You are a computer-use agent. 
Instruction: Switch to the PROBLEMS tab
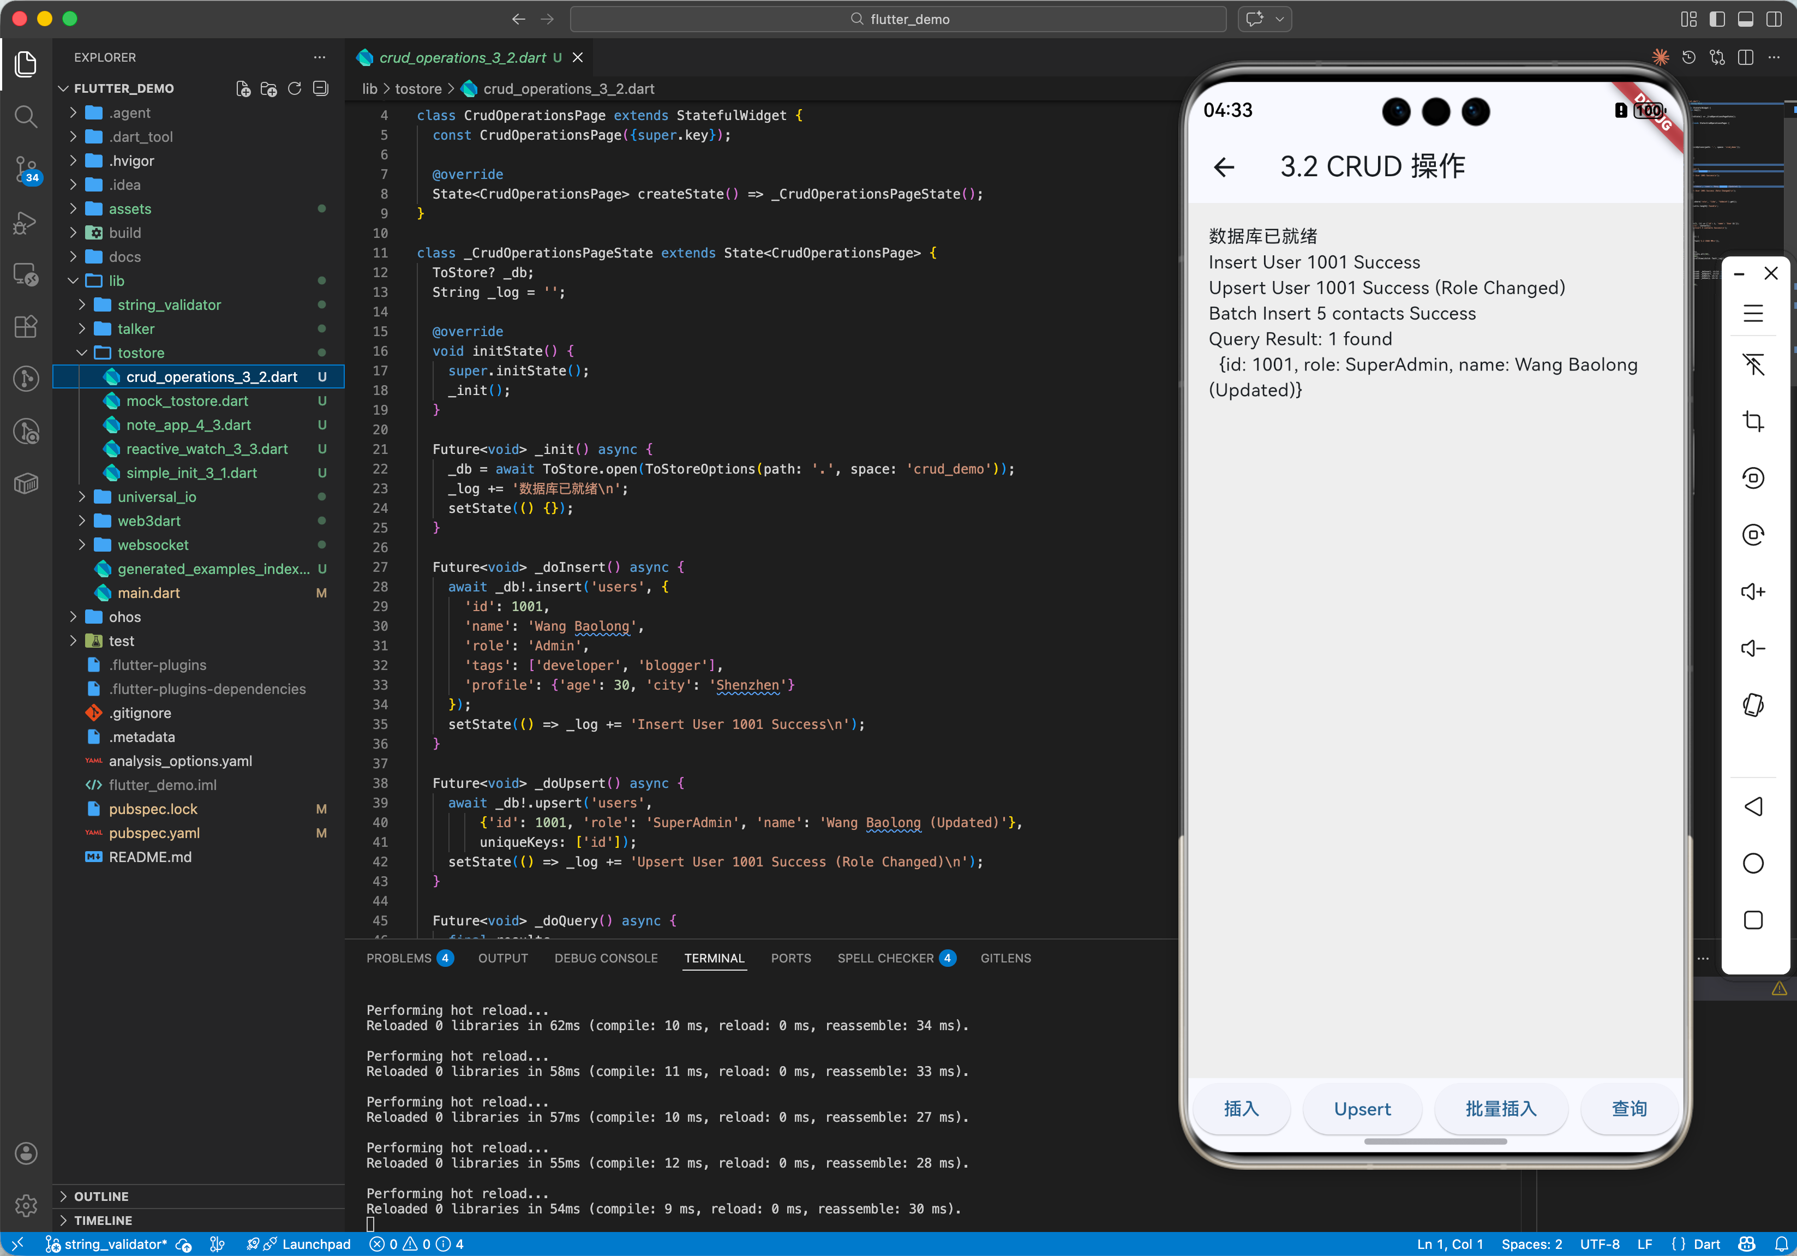pyautogui.click(x=398, y=958)
